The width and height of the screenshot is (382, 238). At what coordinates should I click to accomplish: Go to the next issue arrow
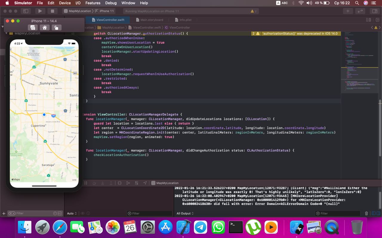(x=379, y=27)
